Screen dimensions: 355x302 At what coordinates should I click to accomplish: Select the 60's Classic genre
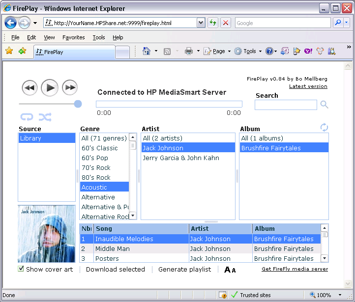(x=104, y=148)
